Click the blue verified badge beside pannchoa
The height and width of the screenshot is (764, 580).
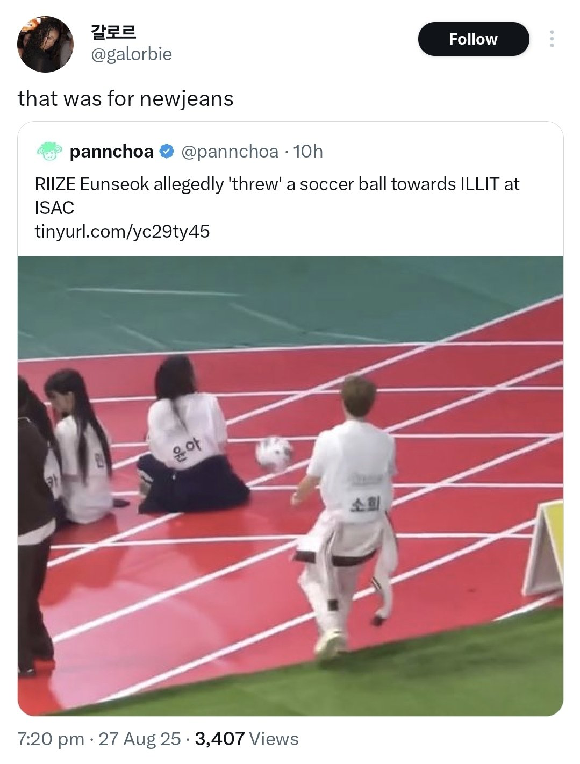[167, 152]
